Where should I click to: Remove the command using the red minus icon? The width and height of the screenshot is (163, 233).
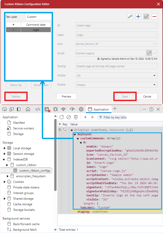coord(154,17)
